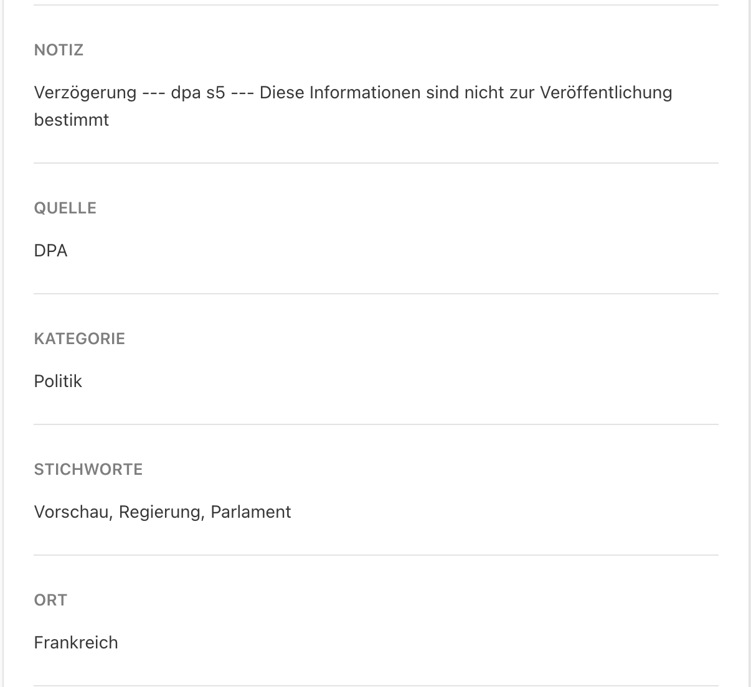Click the KATEGORIE section heading
Viewport: 751px width, 687px height.
point(79,339)
